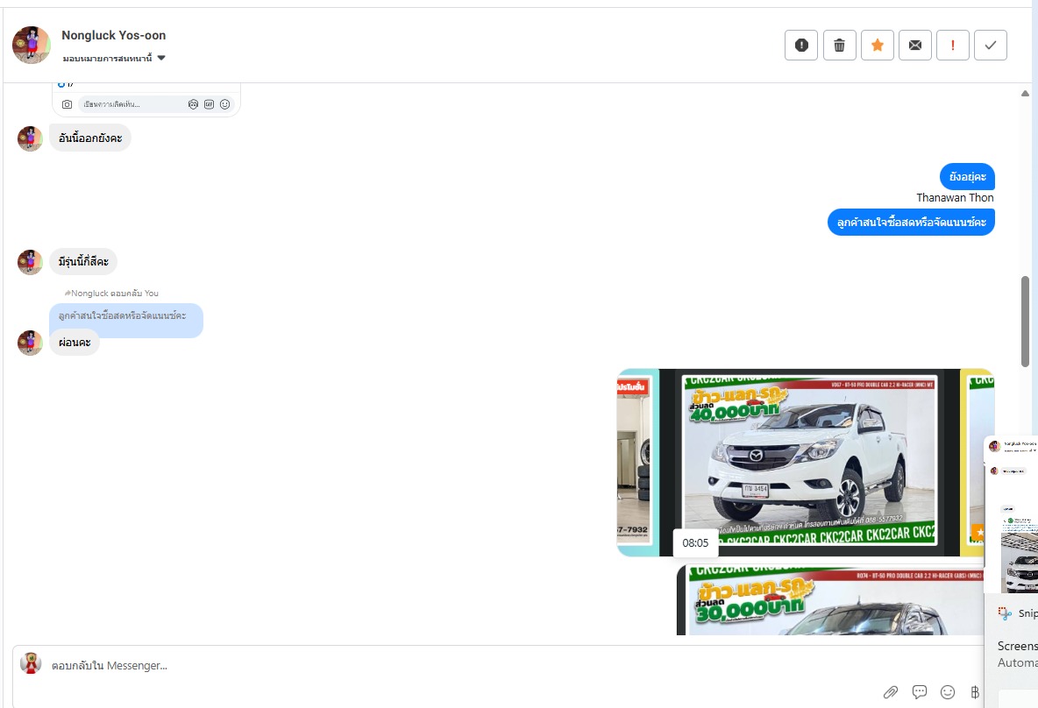Click sender avatar beside 'ผ่อนคะ'
This screenshot has width=1038, height=708.
pyautogui.click(x=30, y=343)
